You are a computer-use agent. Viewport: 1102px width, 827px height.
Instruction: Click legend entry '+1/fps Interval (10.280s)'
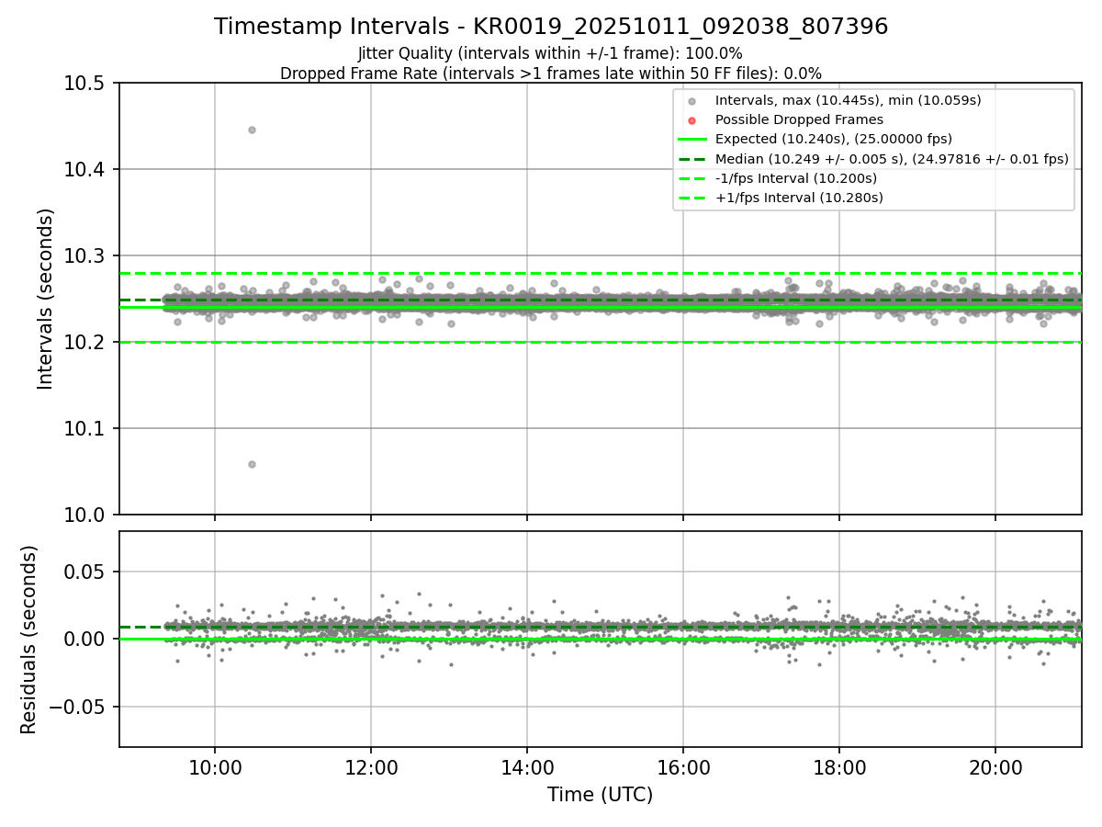[x=799, y=198]
